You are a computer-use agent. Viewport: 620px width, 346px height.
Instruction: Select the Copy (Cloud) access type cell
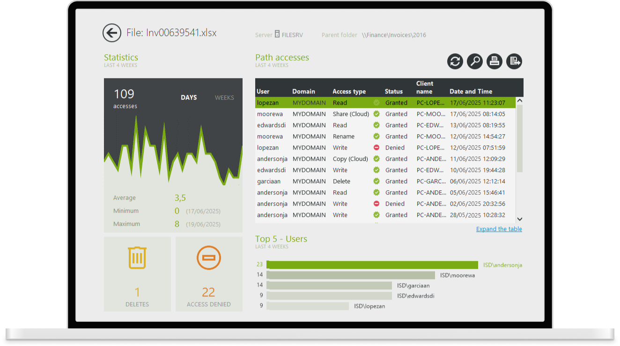[350, 159]
